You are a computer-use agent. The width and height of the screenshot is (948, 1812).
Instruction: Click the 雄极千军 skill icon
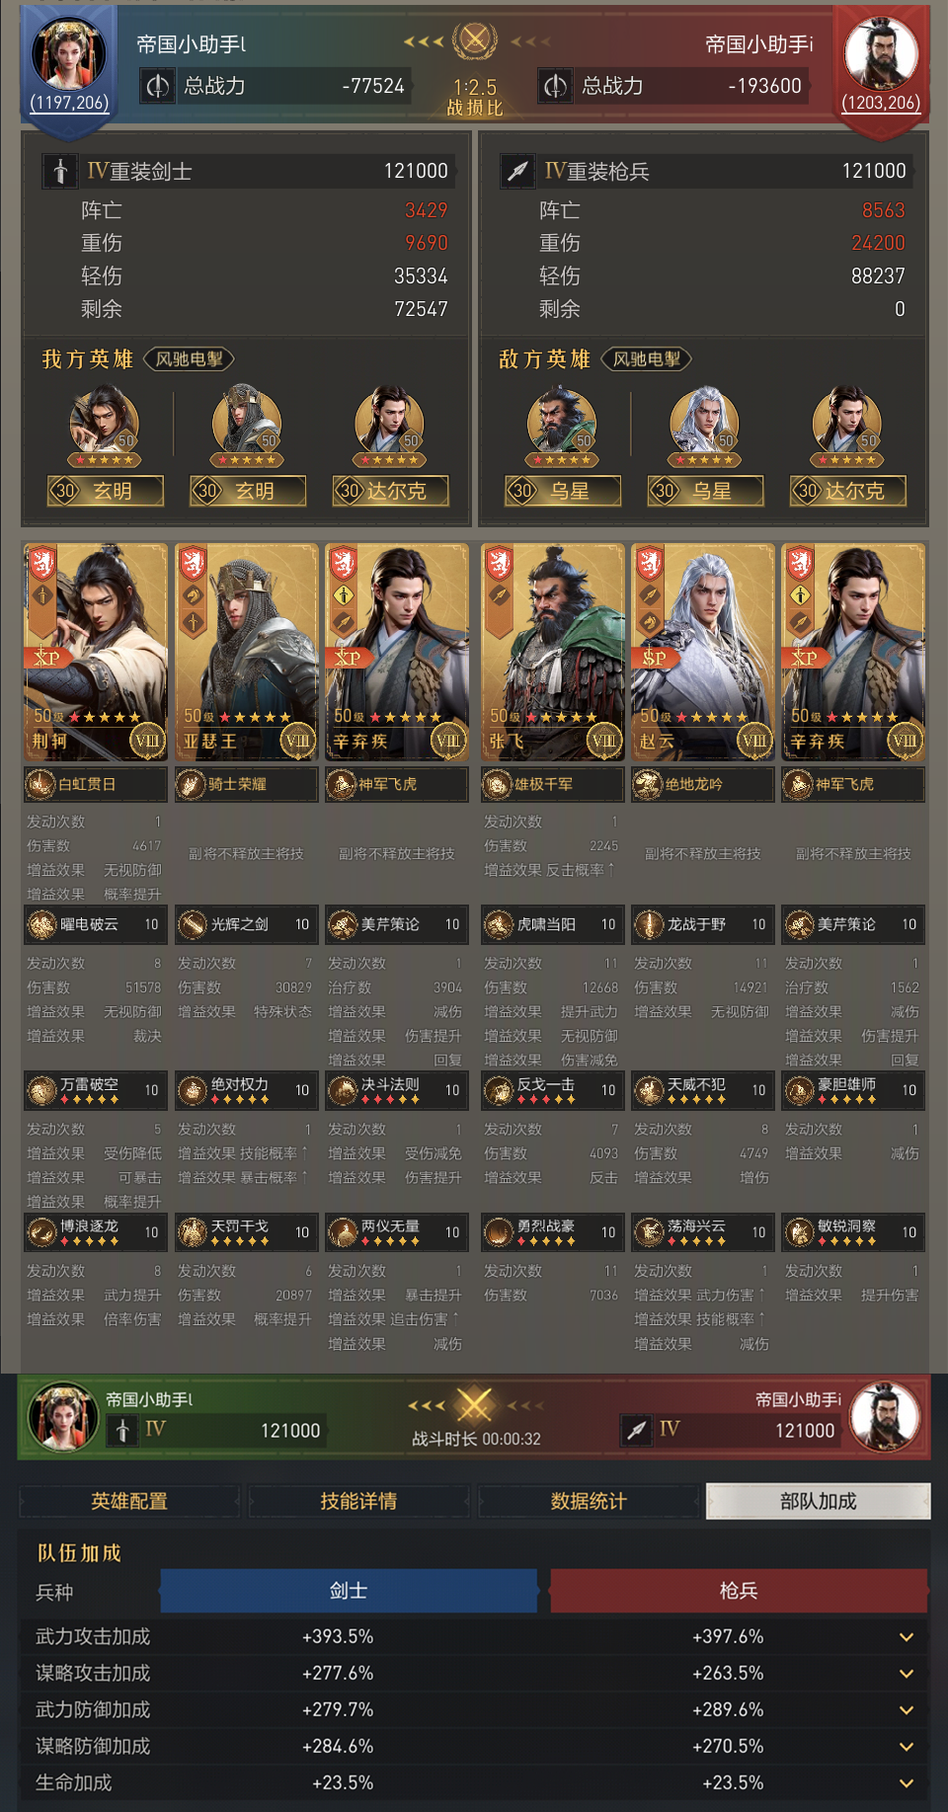(498, 785)
